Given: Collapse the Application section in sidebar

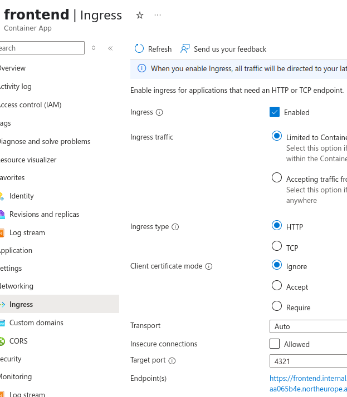Looking at the screenshot, I should click(16, 251).
